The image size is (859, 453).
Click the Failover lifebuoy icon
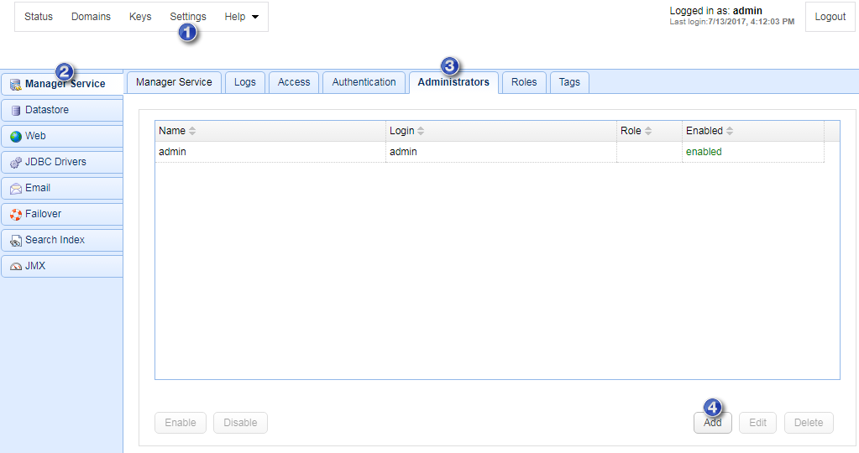pyautogui.click(x=16, y=214)
